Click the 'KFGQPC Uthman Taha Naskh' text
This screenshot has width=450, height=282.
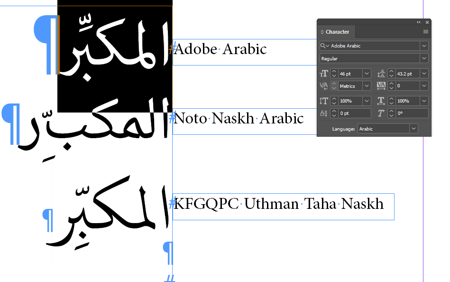[x=278, y=204]
